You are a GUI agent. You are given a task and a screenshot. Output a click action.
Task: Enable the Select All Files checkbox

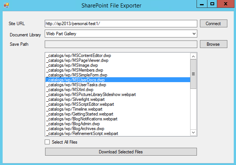tap(47, 142)
